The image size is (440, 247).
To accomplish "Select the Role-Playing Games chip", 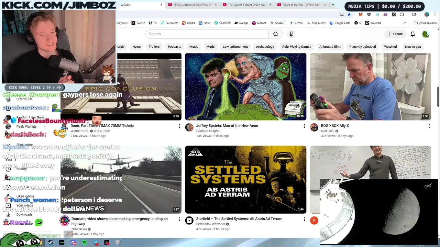I will (x=297, y=47).
